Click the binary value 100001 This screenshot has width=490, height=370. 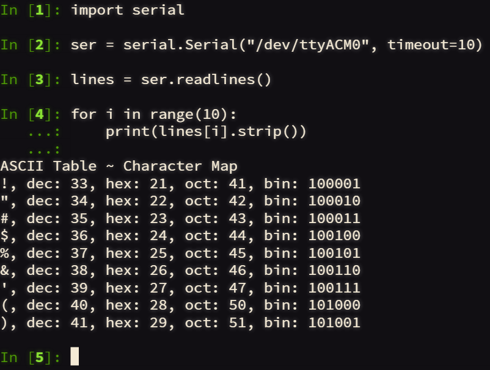point(334,183)
